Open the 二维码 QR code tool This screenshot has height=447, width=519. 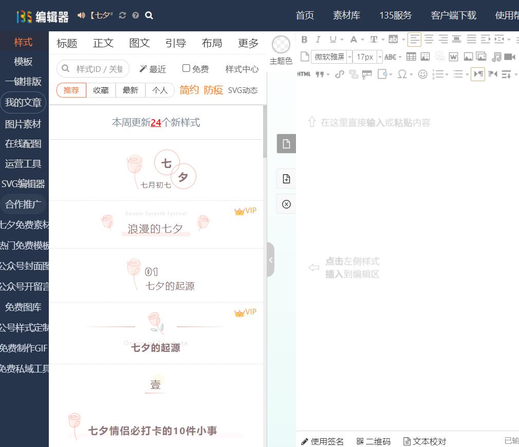pyautogui.click(x=374, y=441)
